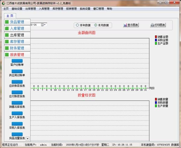This screenshot has width=181, height=148.
Task: Open the 基础设置 menu
Action: 17,9
